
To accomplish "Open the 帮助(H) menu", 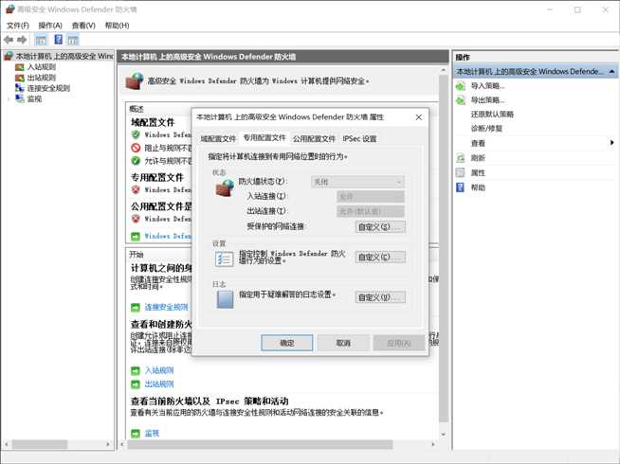I will click(117, 26).
